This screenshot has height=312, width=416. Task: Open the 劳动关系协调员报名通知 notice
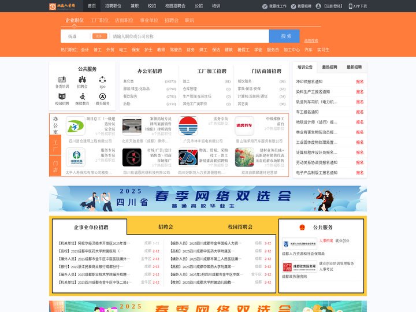tap(317, 162)
